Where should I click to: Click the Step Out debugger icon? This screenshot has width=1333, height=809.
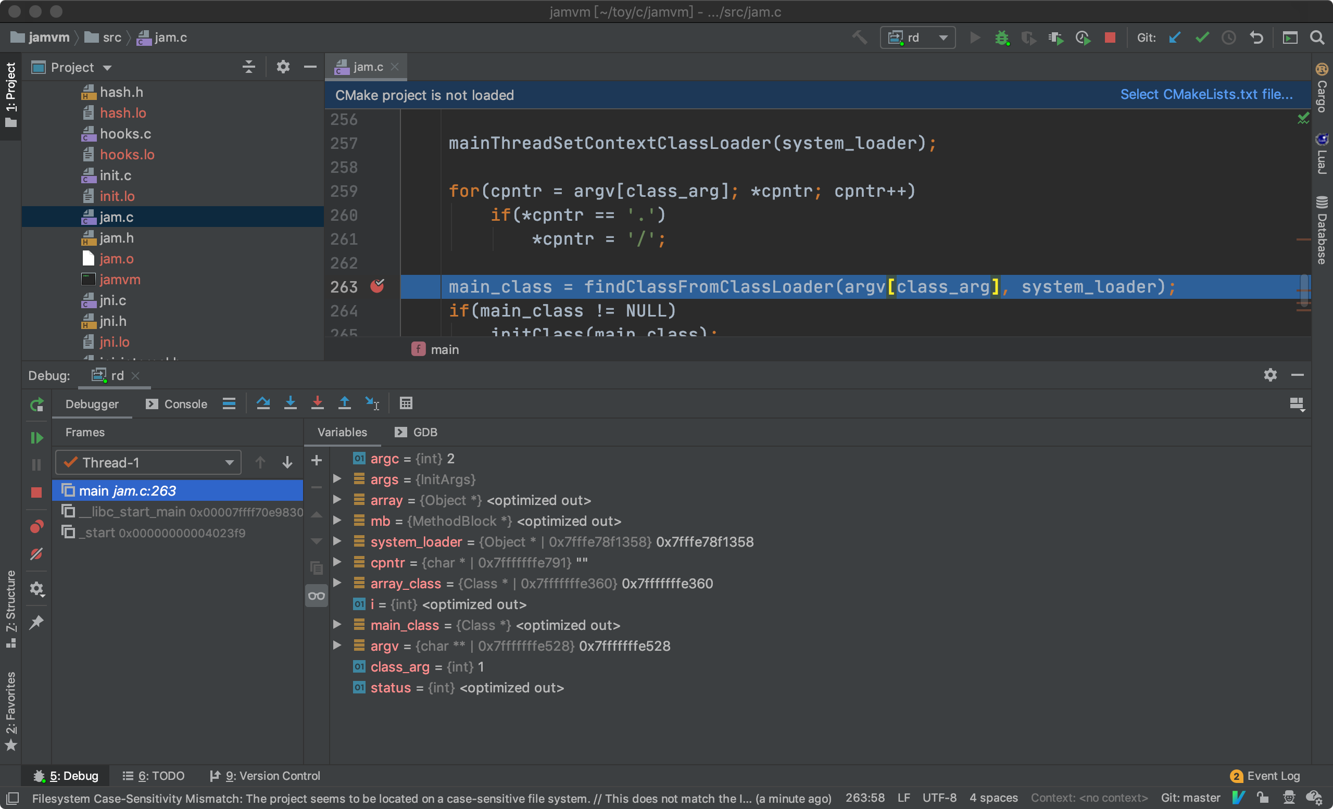point(345,403)
